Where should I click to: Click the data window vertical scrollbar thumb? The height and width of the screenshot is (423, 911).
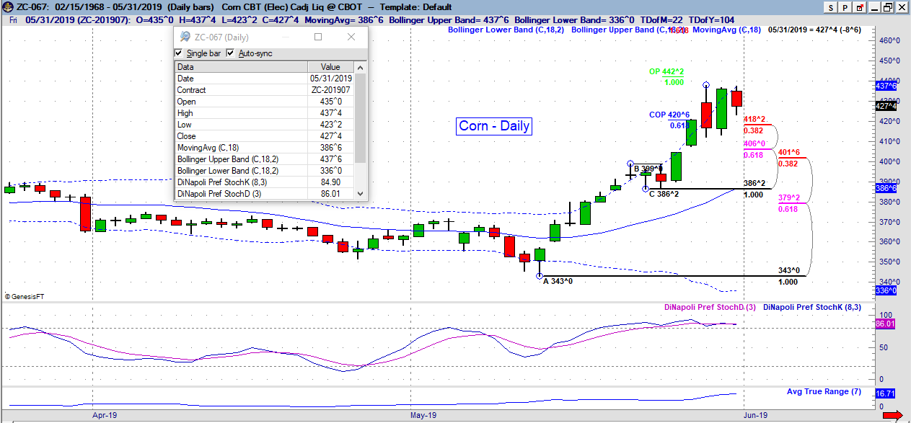point(360,117)
